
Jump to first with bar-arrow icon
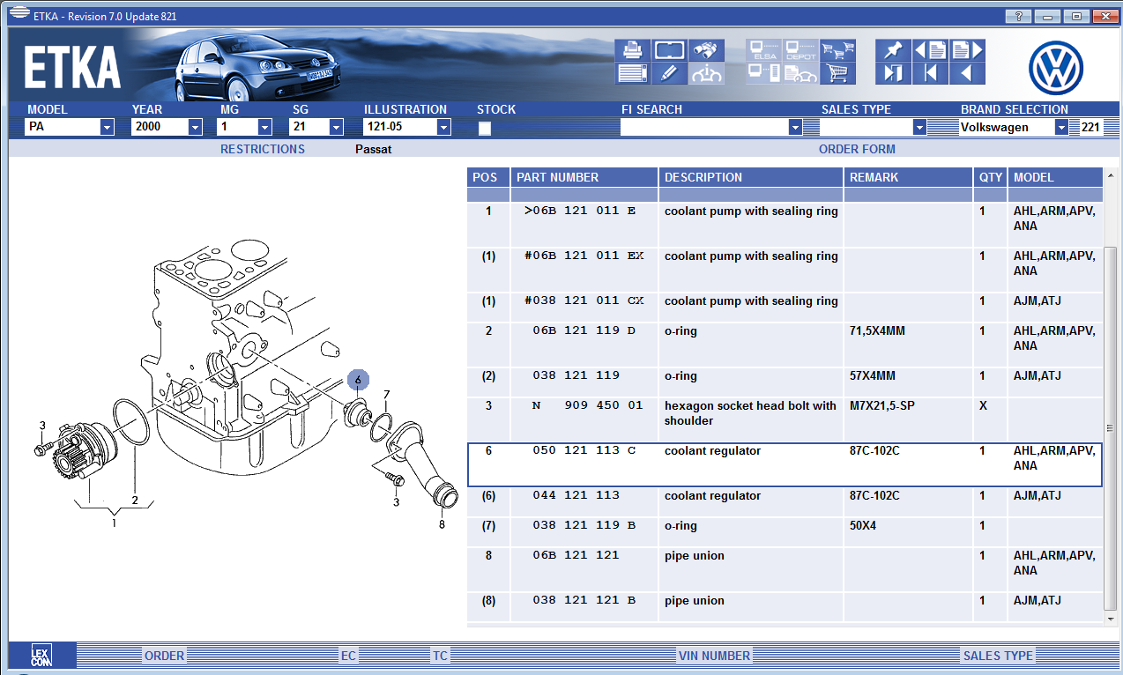tap(930, 73)
